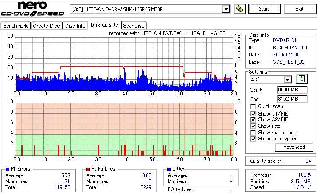Viewport: 317px width, 193px height.
Task: Click the disc ID RICOHJPN D01
Action: [x=290, y=48]
